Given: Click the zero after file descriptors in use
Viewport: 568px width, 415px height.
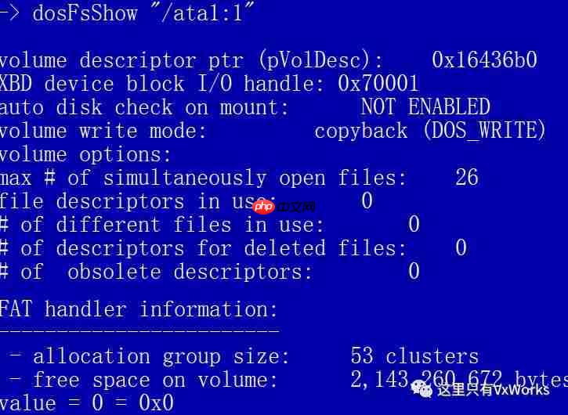Looking at the screenshot, I should (367, 200).
